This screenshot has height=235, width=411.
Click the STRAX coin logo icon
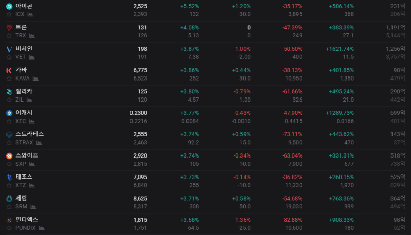9,134
